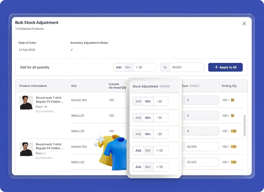Click the Black / XL variant label

pos(41,107)
